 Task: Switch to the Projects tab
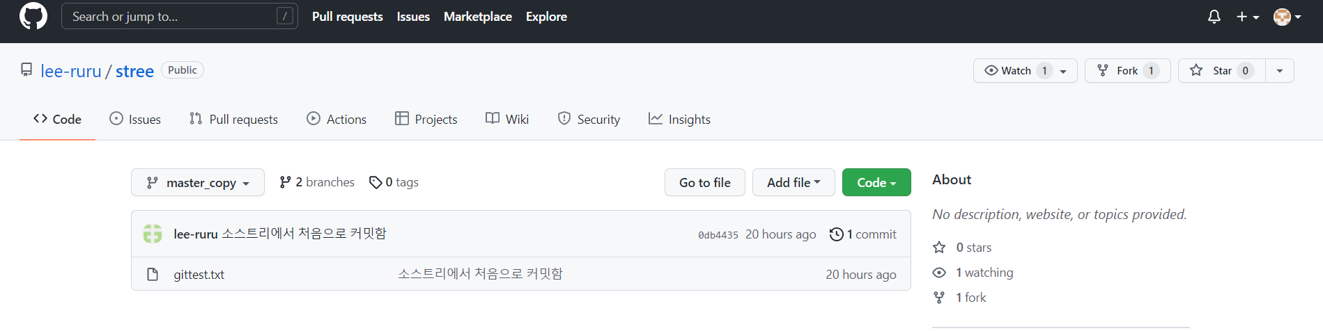[426, 119]
